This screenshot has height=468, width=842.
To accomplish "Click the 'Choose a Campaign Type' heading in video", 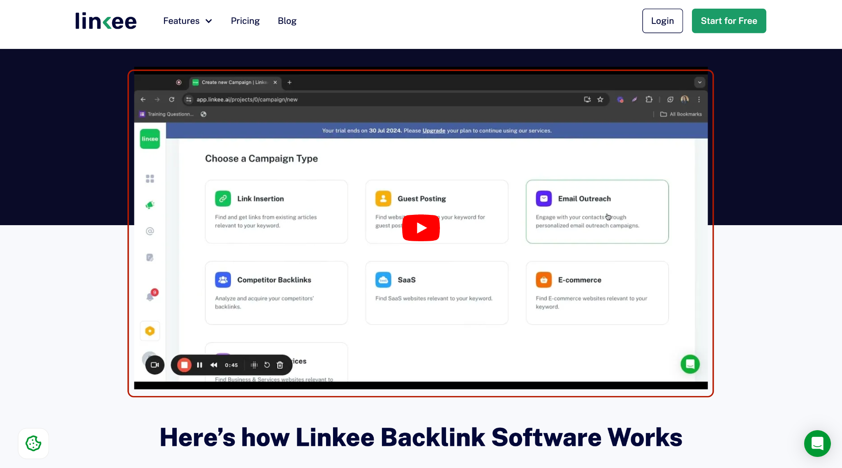I will point(261,159).
